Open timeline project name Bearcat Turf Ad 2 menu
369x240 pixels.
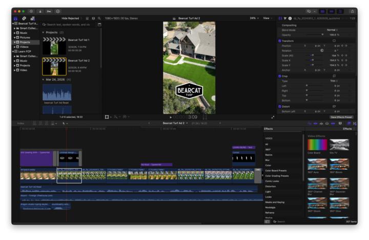pos(175,123)
